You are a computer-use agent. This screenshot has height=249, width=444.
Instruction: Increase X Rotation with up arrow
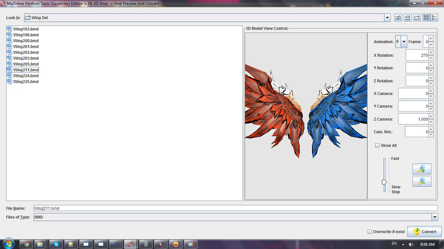(x=431, y=52)
